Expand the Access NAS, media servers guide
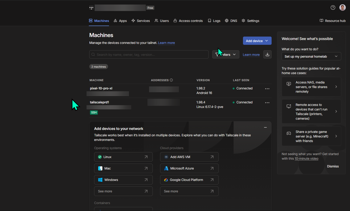350x211 pixels. pos(311,87)
